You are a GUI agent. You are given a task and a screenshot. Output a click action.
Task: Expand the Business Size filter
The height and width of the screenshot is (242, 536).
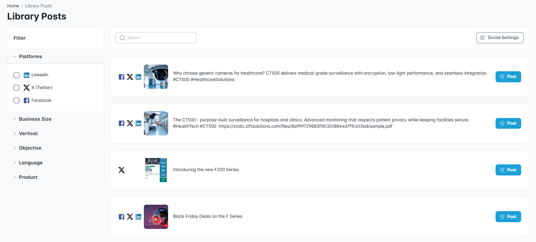pyautogui.click(x=35, y=119)
